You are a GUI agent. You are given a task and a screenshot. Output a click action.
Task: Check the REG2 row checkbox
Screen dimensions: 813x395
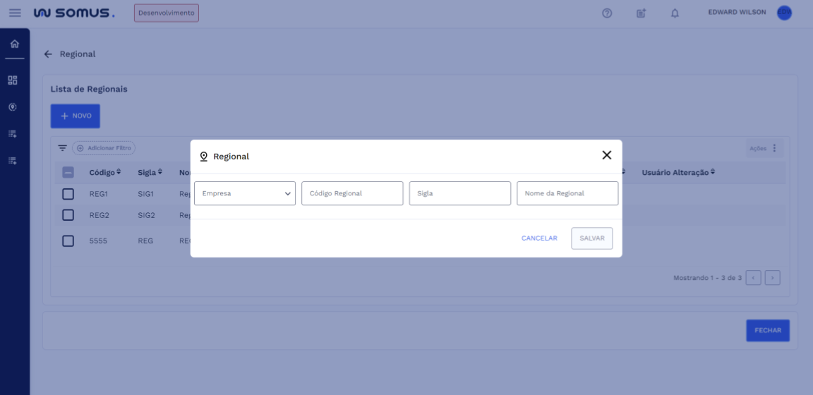[x=68, y=215]
